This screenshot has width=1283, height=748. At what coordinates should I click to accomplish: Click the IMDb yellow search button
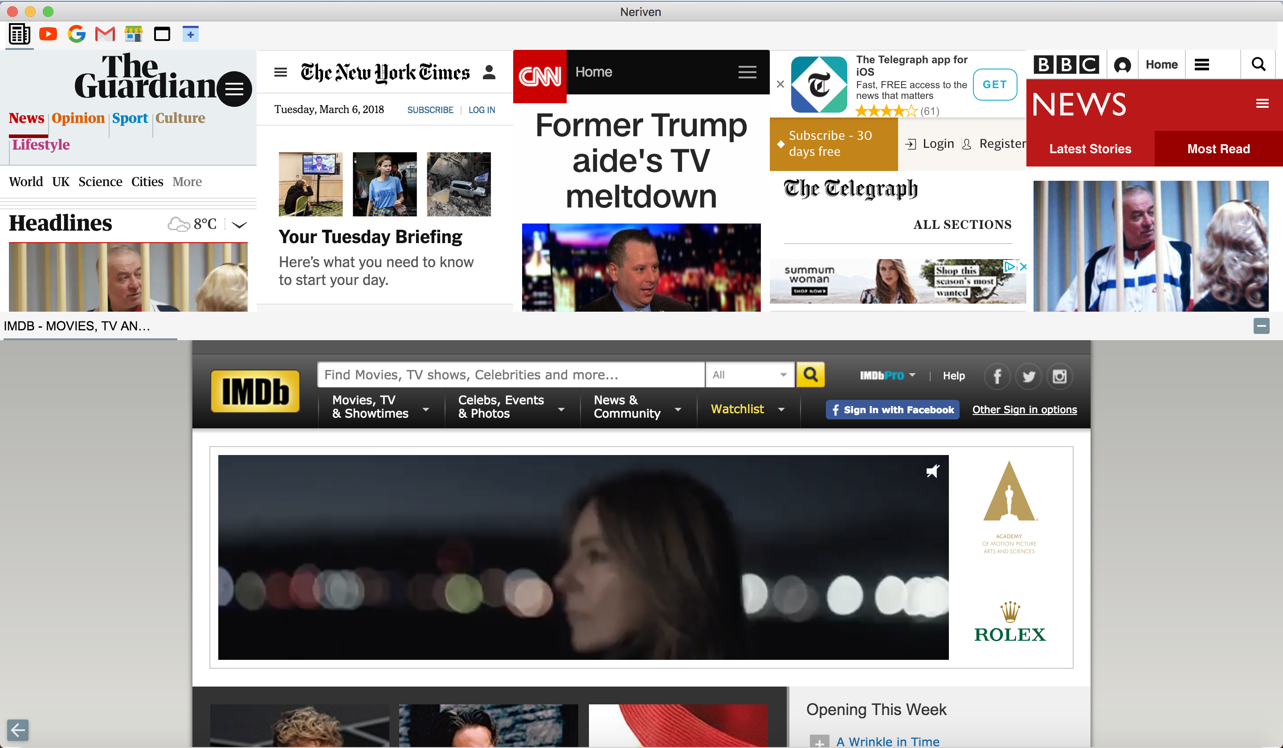[810, 375]
